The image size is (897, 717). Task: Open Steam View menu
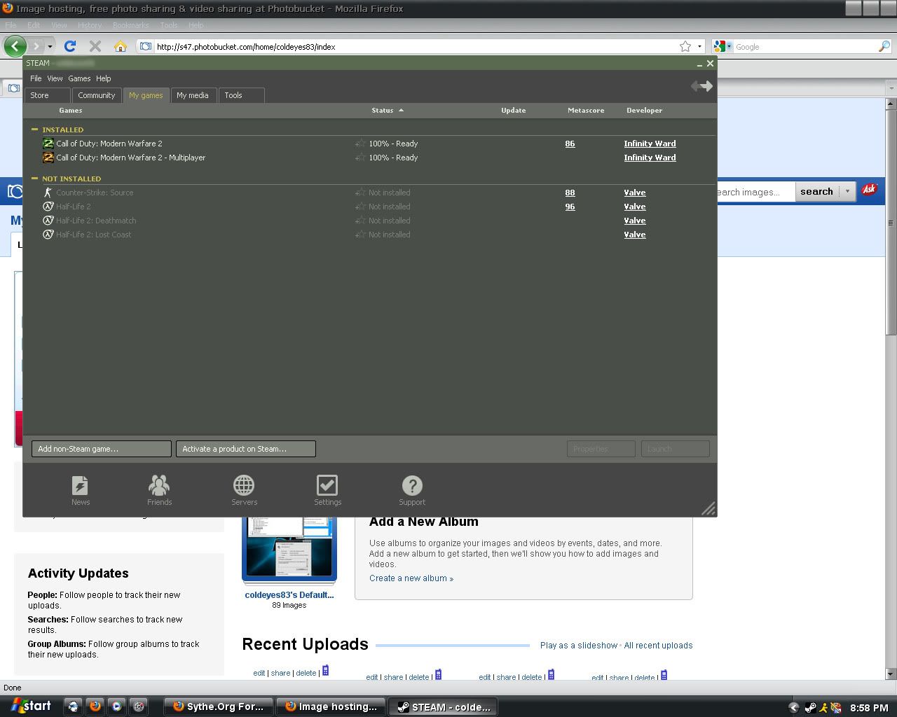[x=55, y=78]
